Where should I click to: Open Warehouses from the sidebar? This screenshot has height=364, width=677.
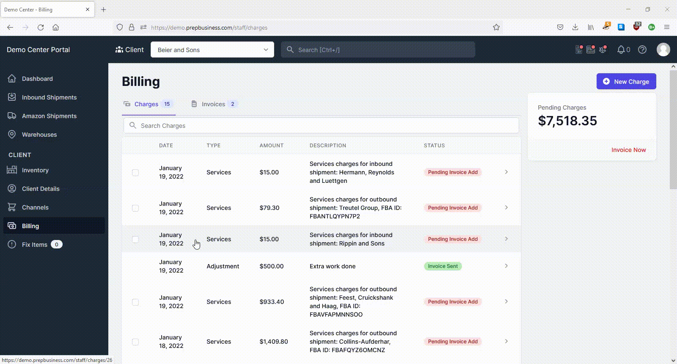point(39,135)
